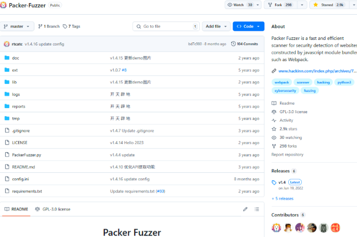This screenshot has width=357, height=237.
Task: Click the pulse icon beside Activity
Action: coord(274,120)
